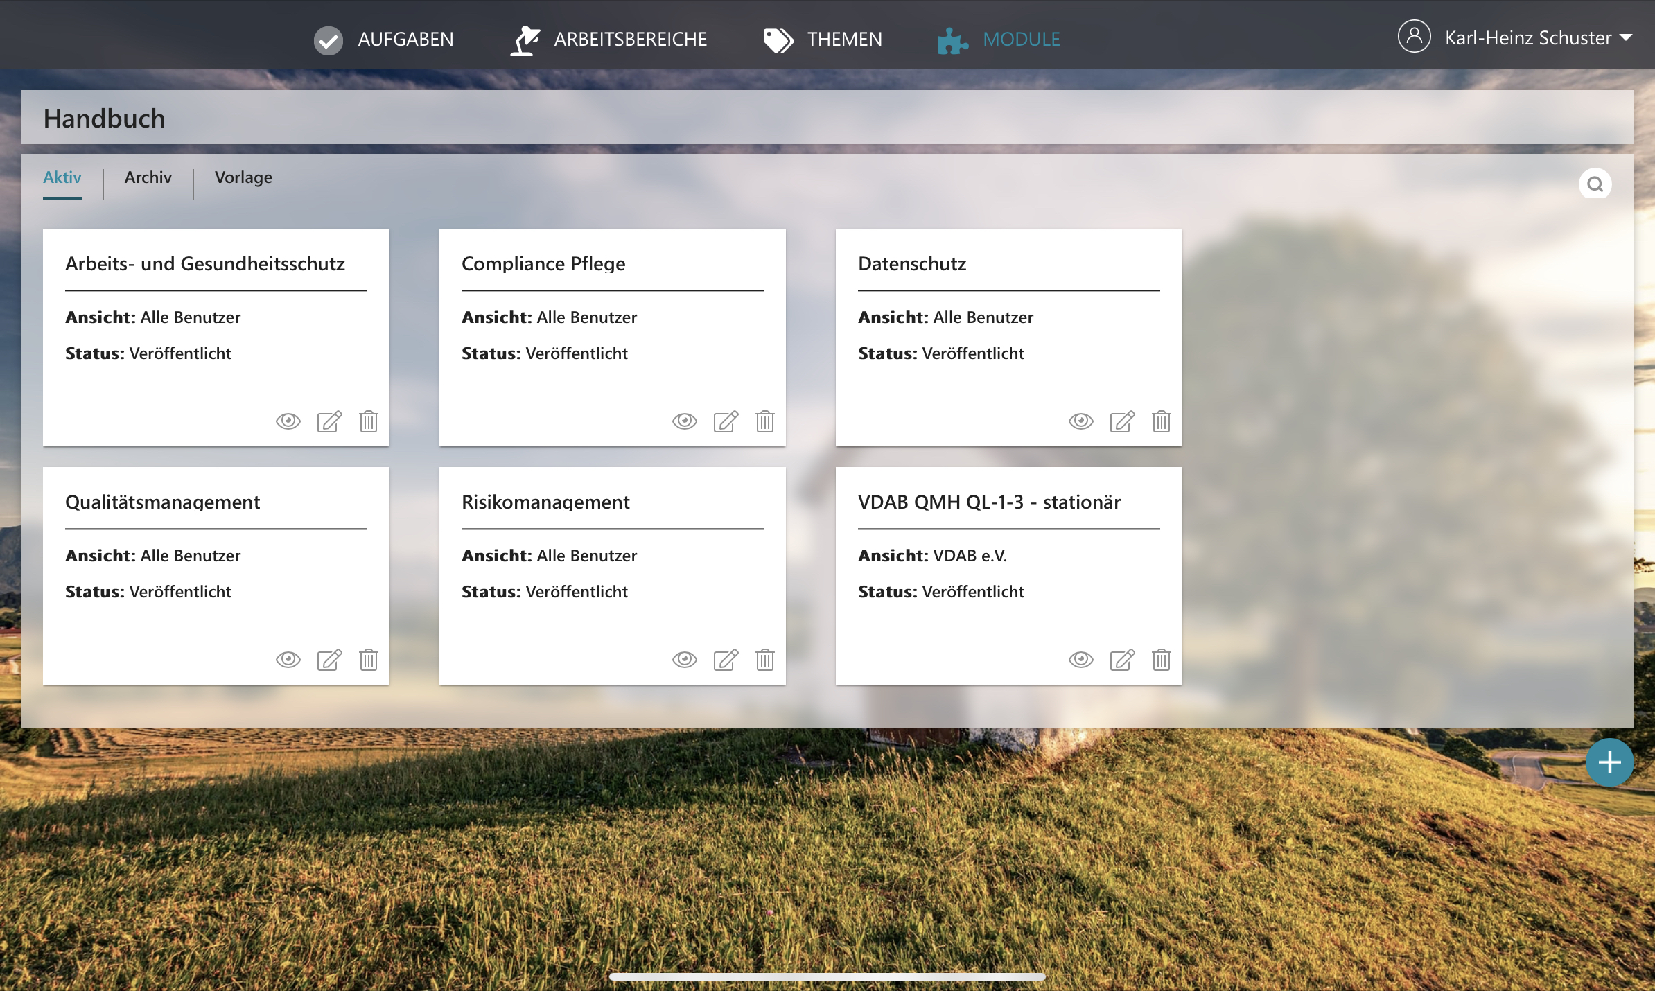Switch to the Vorlage tab

click(243, 177)
